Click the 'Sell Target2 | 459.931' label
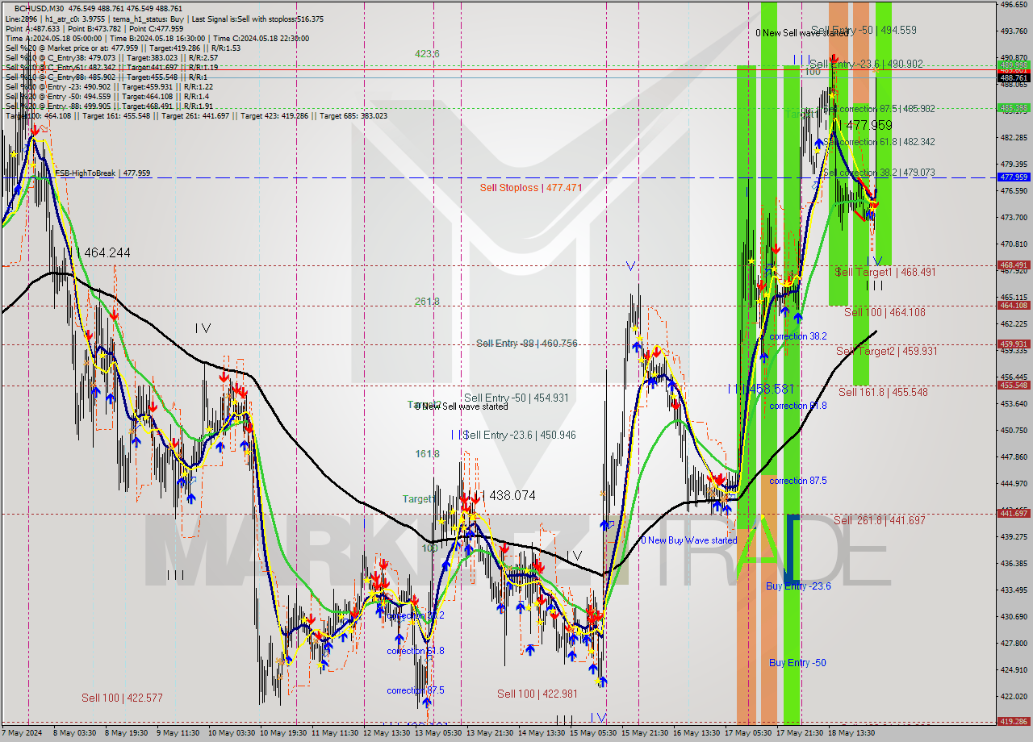The height and width of the screenshot is (742, 1033). [886, 351]
